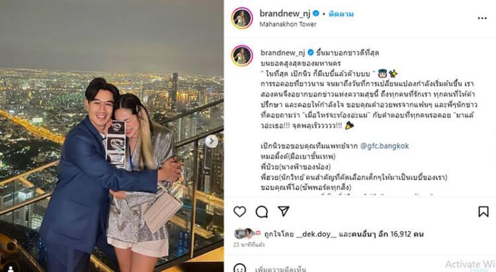This screenshot has height=272, width=496.
Task: Open the three-dot more options menu
Action: point(482,19)
